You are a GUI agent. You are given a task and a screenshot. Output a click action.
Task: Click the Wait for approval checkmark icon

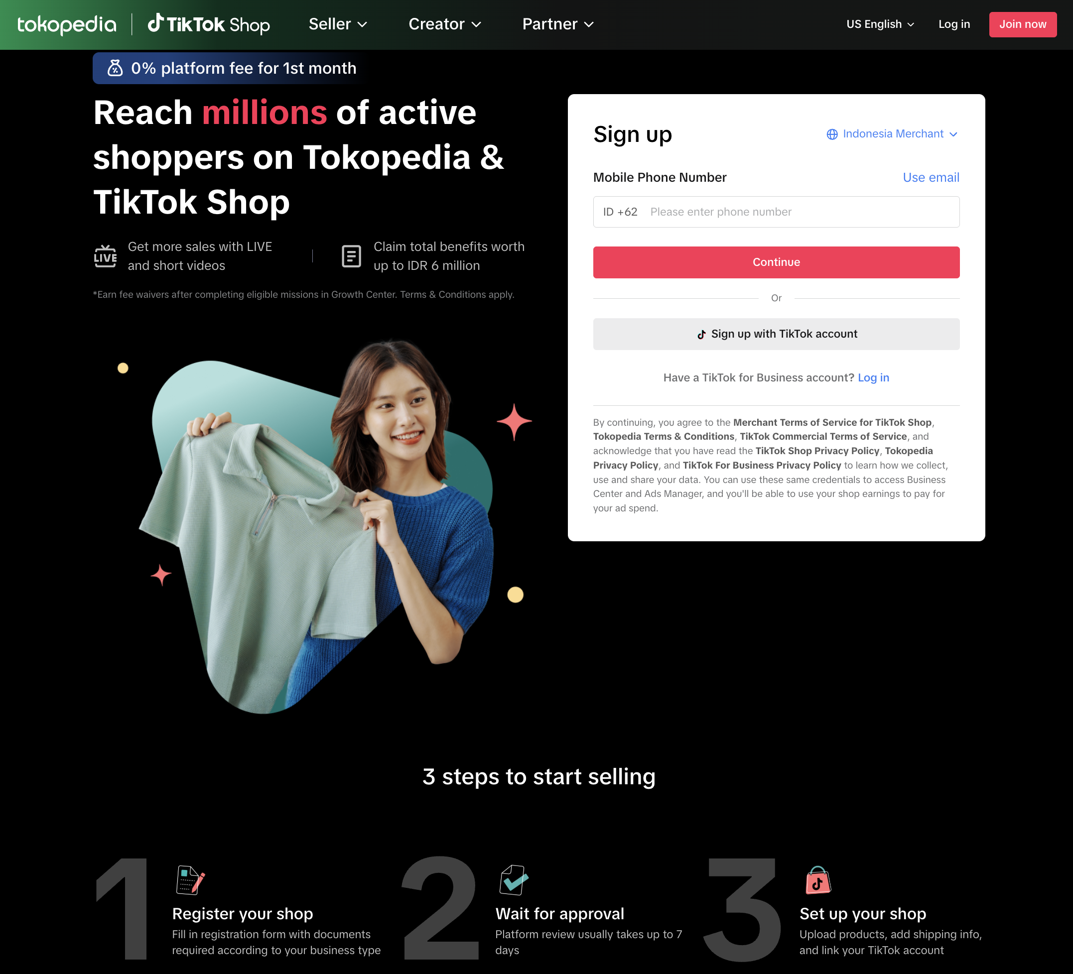[x=514, y=880]
